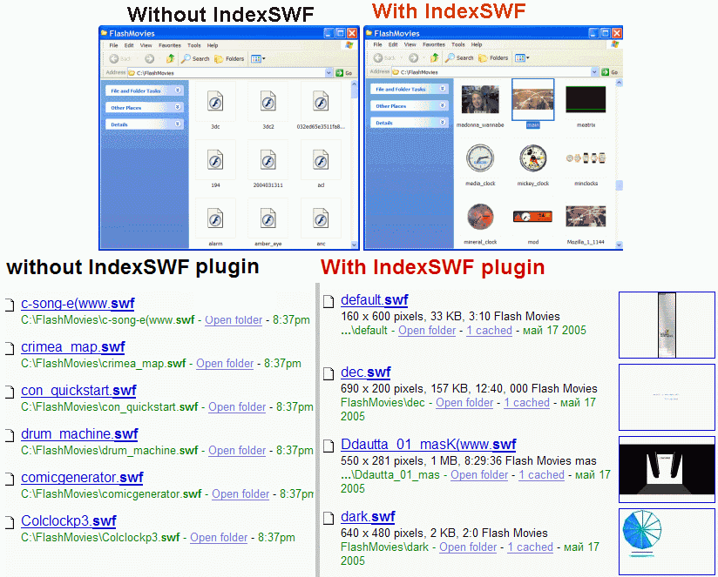Select the 3dc2 Flash file icon

268,102
